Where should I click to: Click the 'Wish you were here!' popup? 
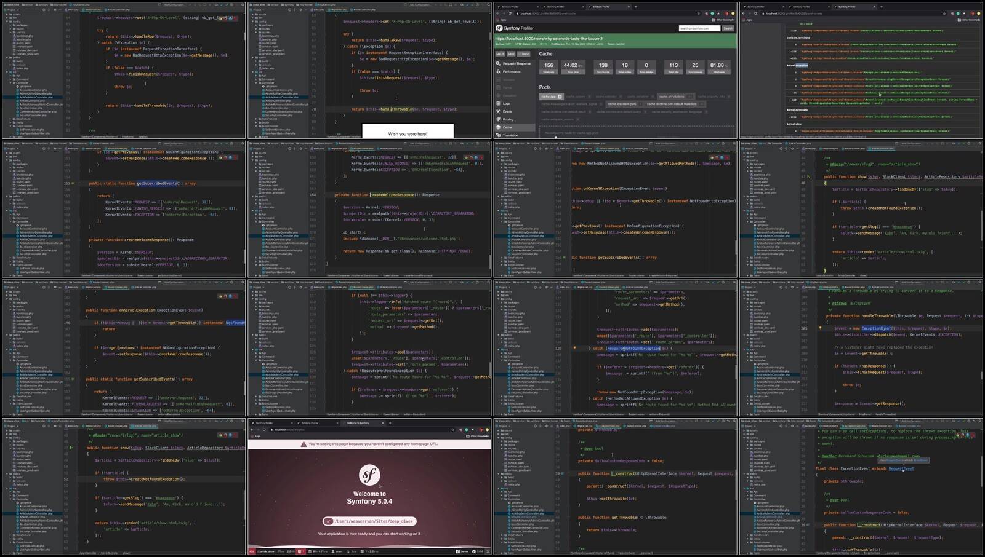[408, 132]
